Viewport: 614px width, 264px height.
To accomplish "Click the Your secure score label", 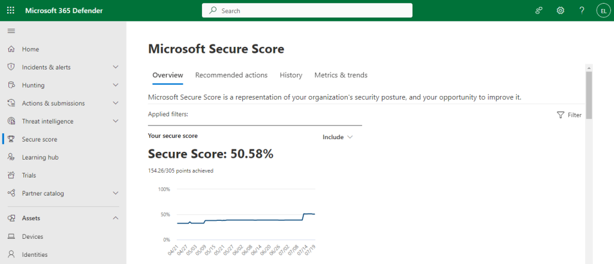I will point(173,136).
